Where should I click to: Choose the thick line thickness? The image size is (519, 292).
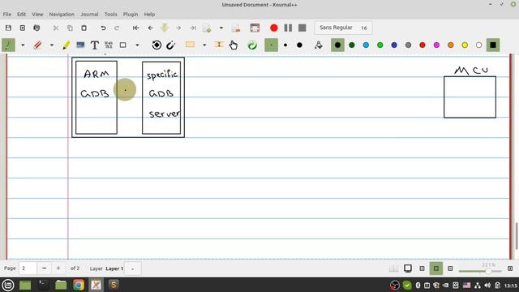299,45
